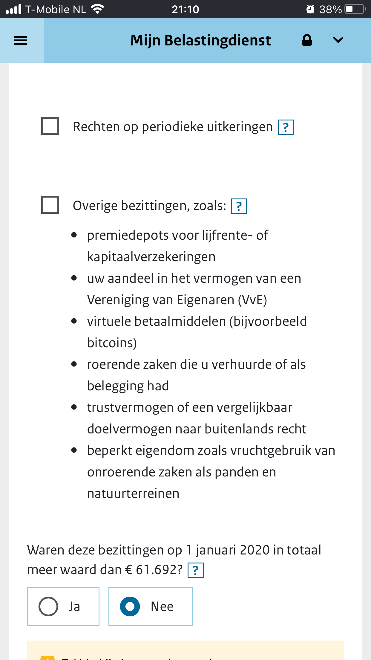371x660 pixels.
Task: Open help next to the € 61.692 question
Action: pyautogui.click(x=196, y=570)
